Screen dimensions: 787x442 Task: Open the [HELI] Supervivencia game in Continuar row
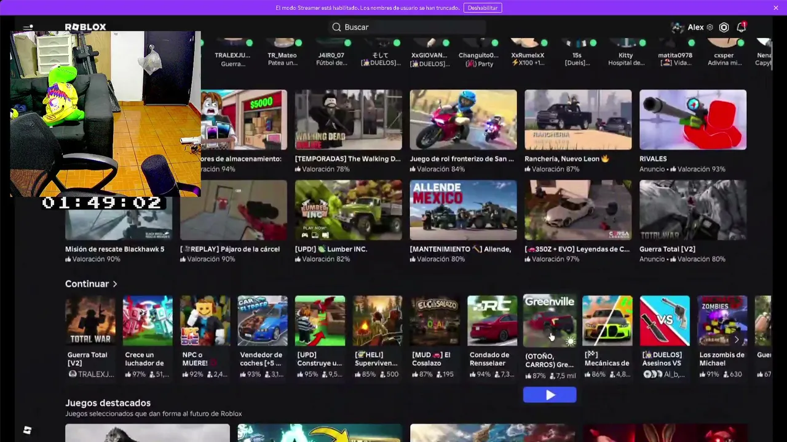pyautogui.click(x=378, y=321)
